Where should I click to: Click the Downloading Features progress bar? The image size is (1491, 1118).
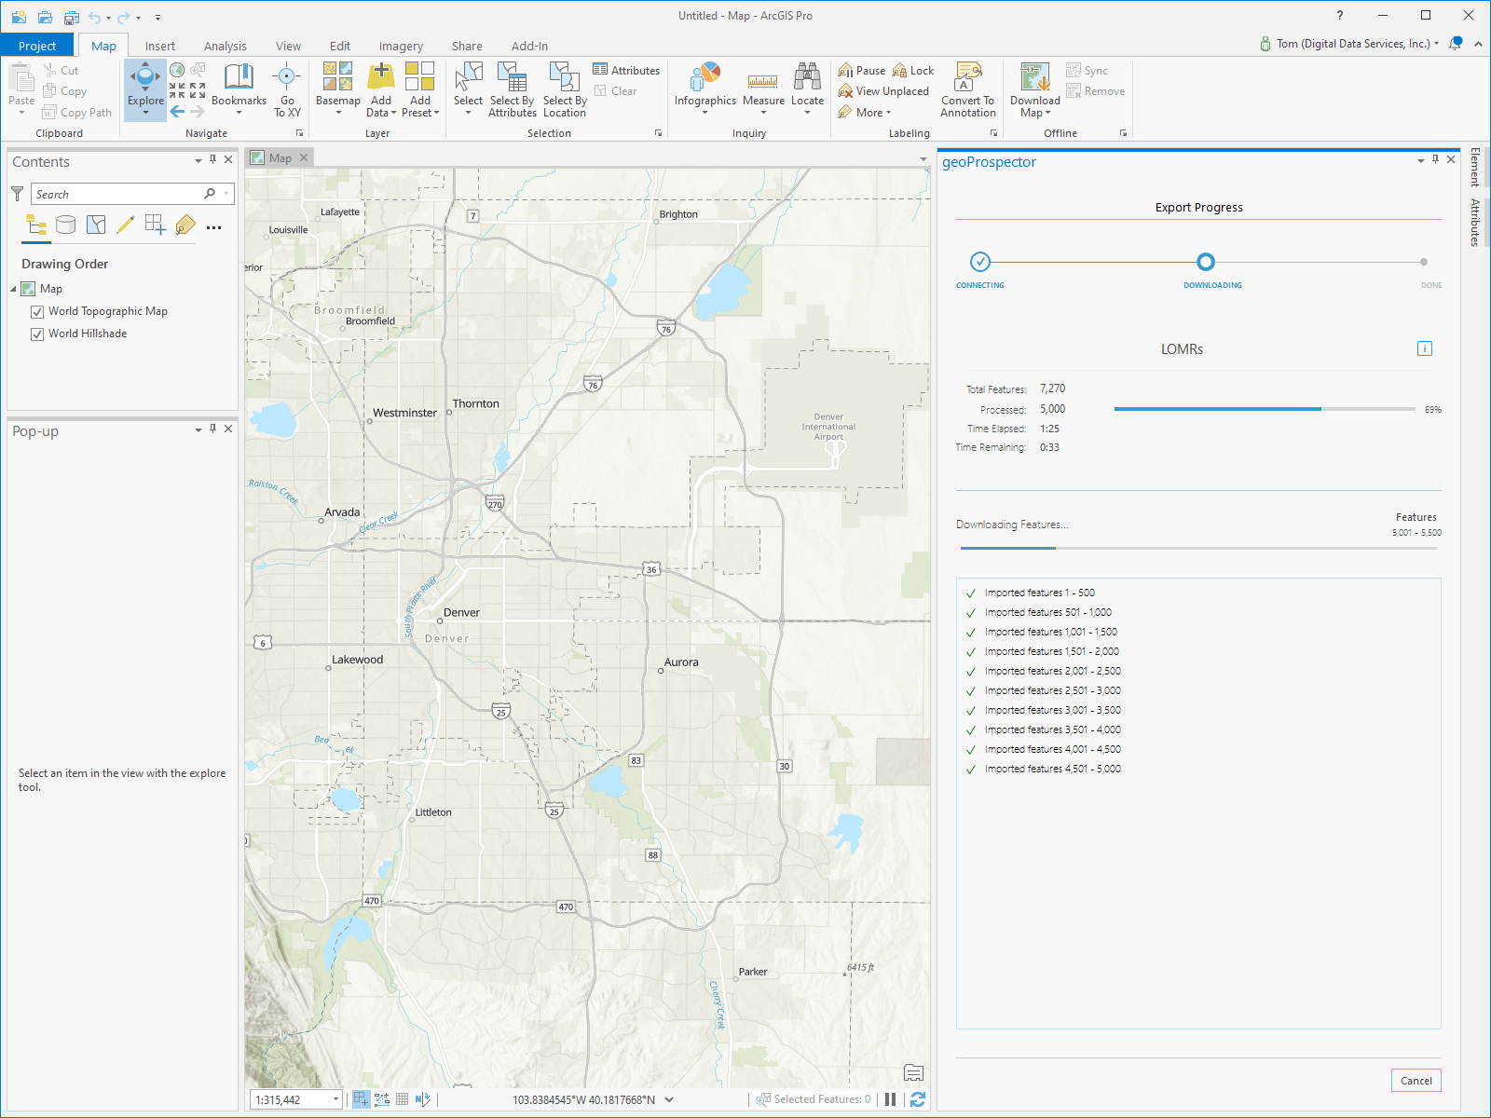tap(1198, 548)
